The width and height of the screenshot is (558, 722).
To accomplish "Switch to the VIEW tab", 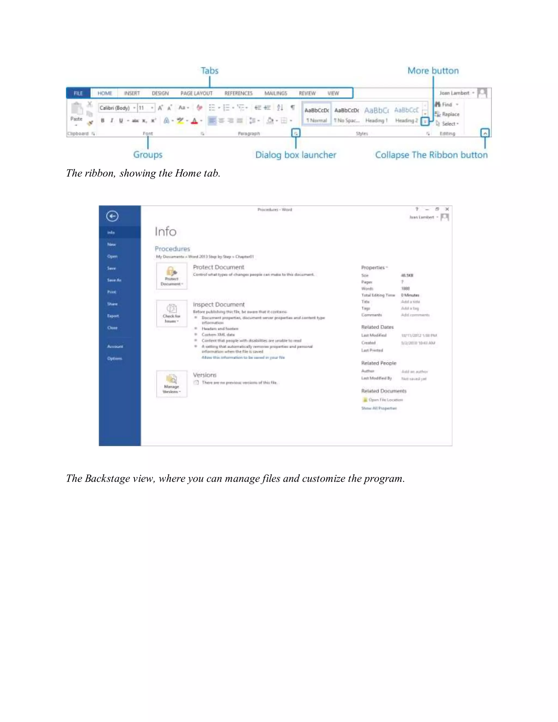I will (333, 93).
